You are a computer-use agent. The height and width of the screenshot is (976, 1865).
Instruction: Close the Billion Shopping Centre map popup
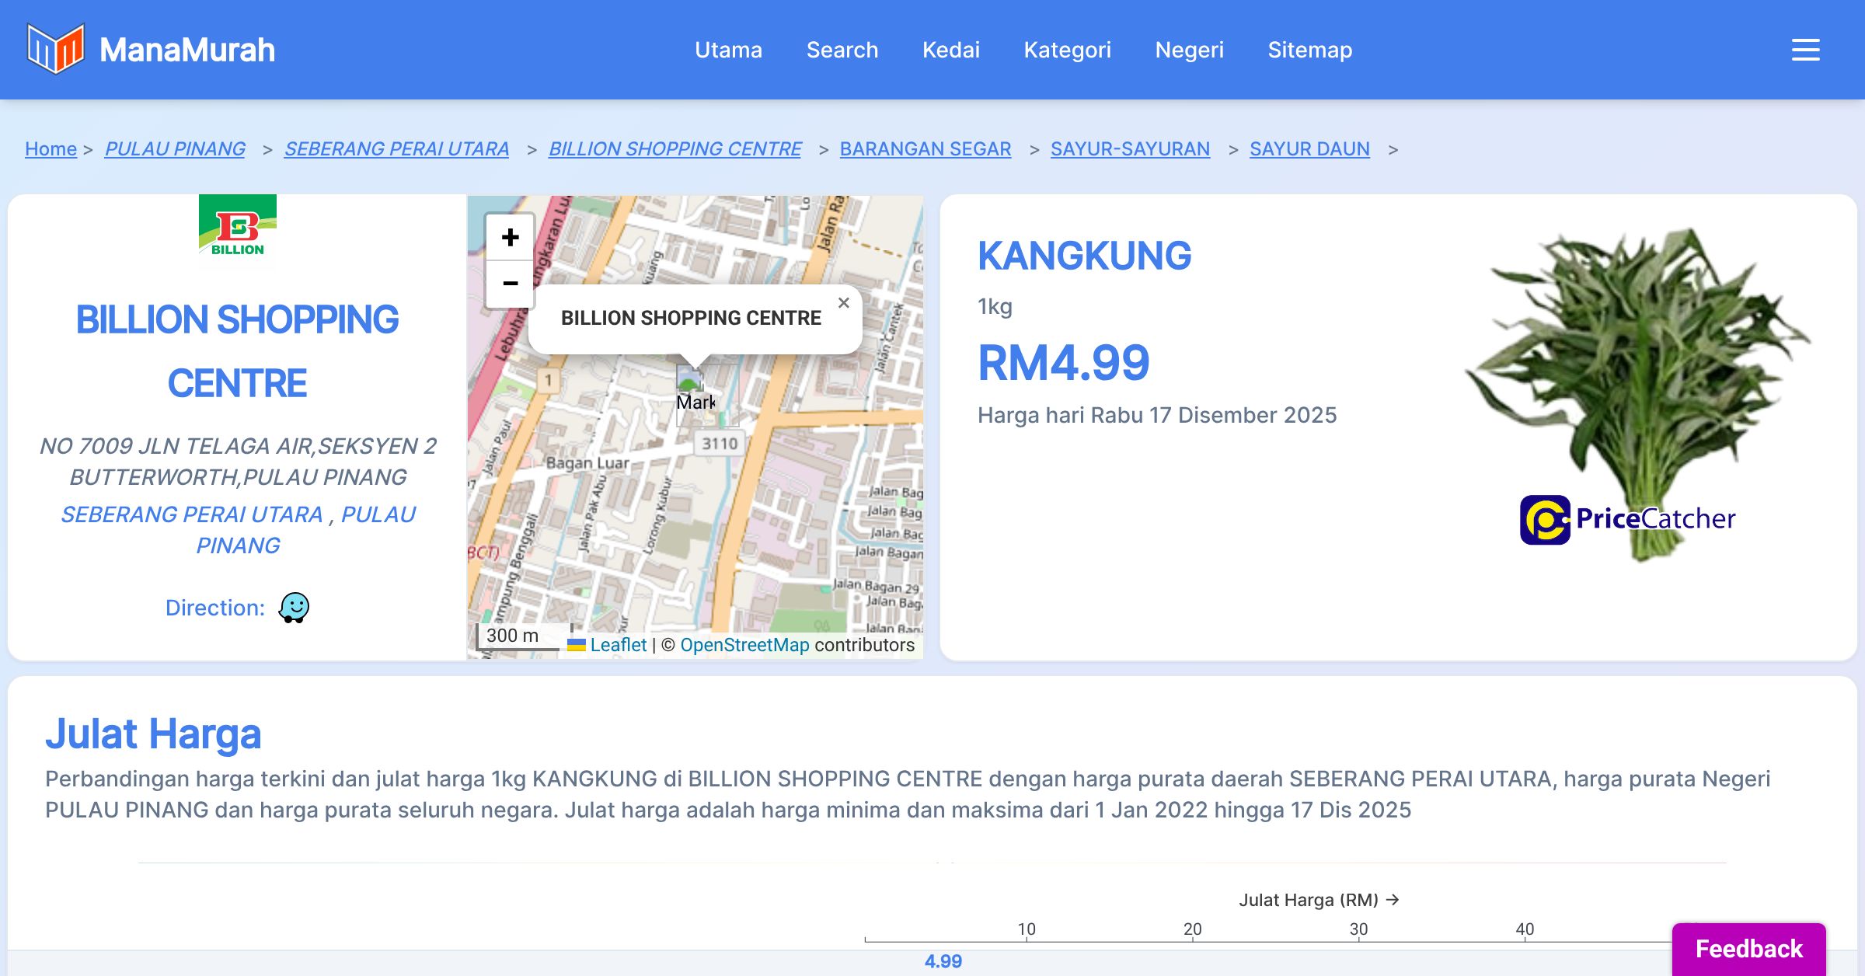844,303
